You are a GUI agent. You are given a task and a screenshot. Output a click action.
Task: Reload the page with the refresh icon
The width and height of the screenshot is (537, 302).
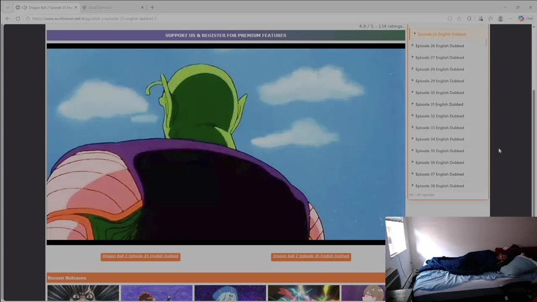coord(18,18)
